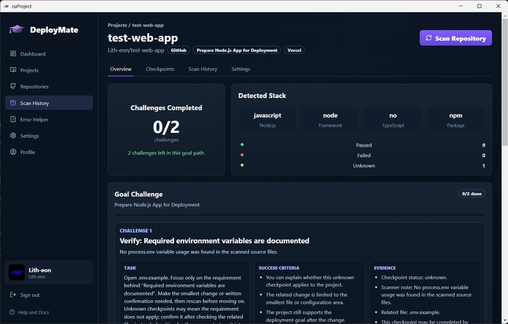The image size is (508, 324).
Task: Click the Goal Challenge progress bar
Action: point(299,215)
